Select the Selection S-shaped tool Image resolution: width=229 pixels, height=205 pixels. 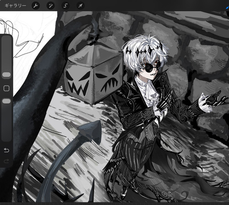point(65,6)
